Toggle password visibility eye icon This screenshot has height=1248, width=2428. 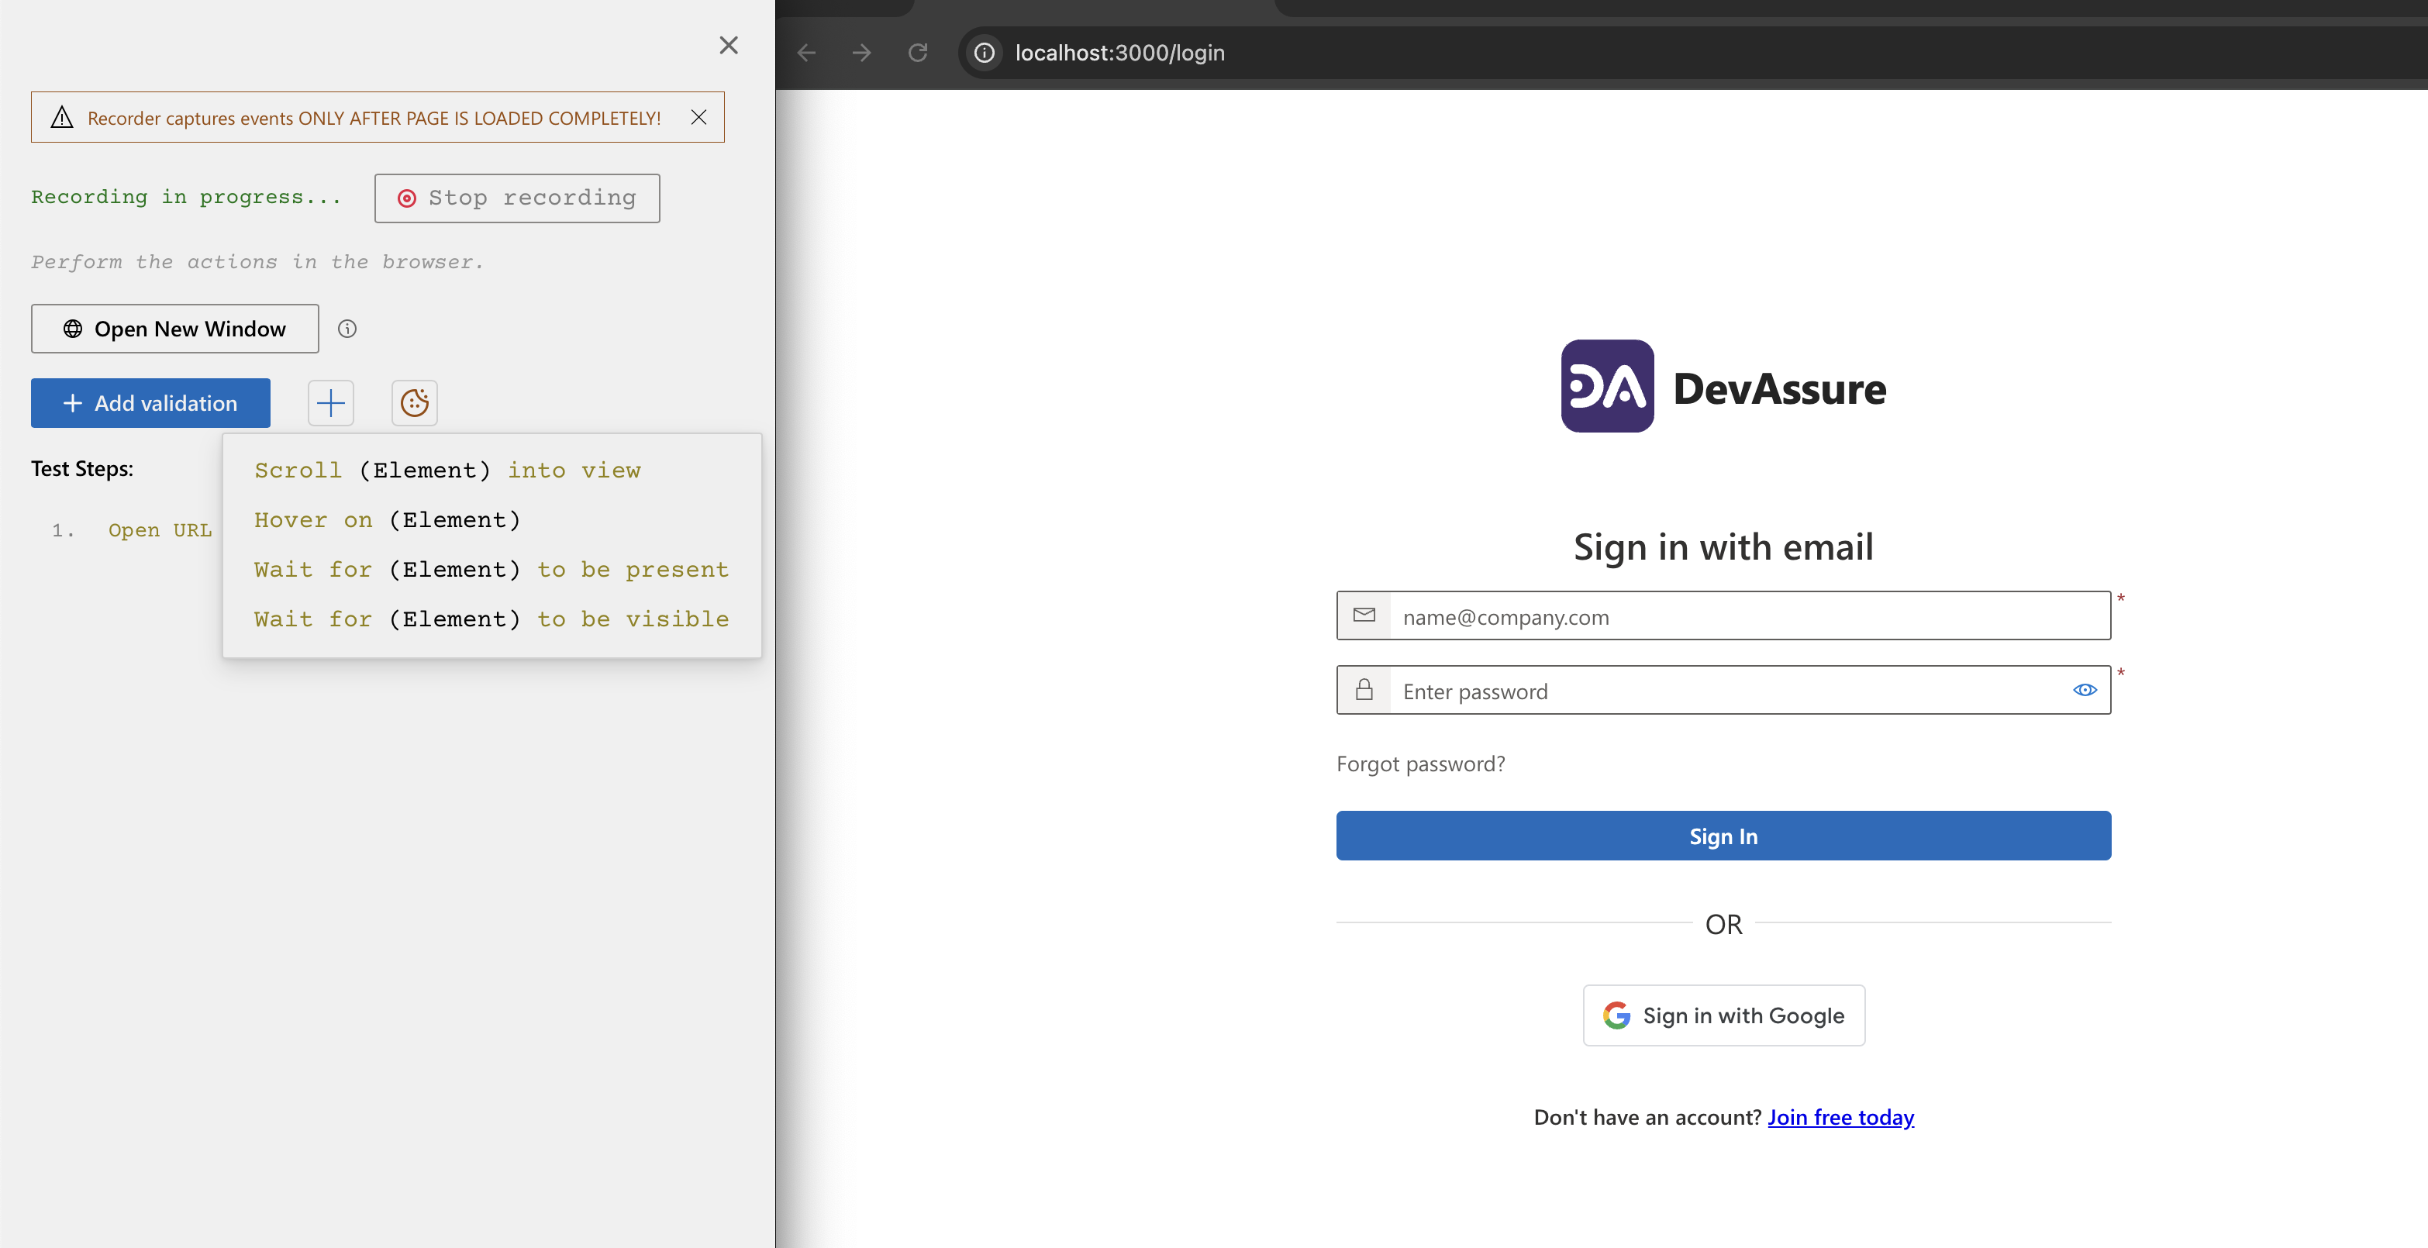pyautogui.click(x=2085, y=691)
